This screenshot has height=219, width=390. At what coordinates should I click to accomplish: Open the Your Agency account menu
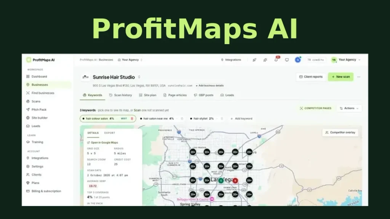pos(346,60)
